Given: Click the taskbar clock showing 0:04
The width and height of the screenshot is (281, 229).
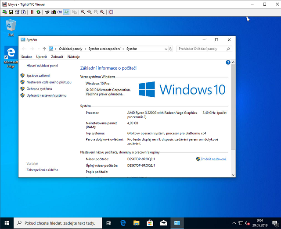Looking at the screenshot, I should 260,223.
